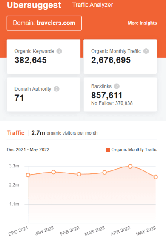Click the Traffic Analyzer heading
The image size is (166, 240).
[93, 5]
